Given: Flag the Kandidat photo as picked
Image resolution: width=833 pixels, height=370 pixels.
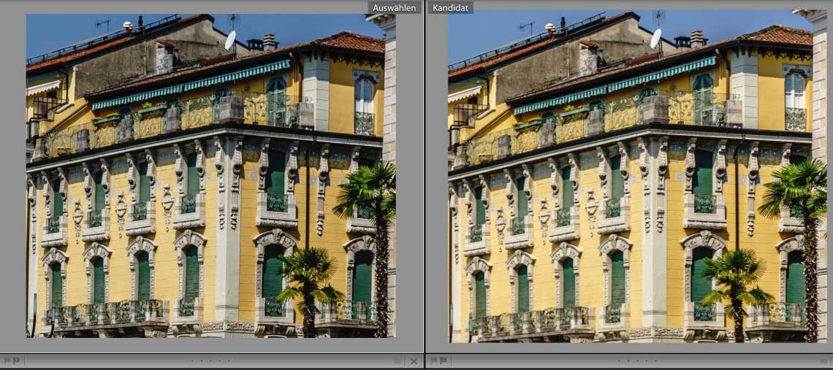Looking at the screenshot, I should (434, 361).
